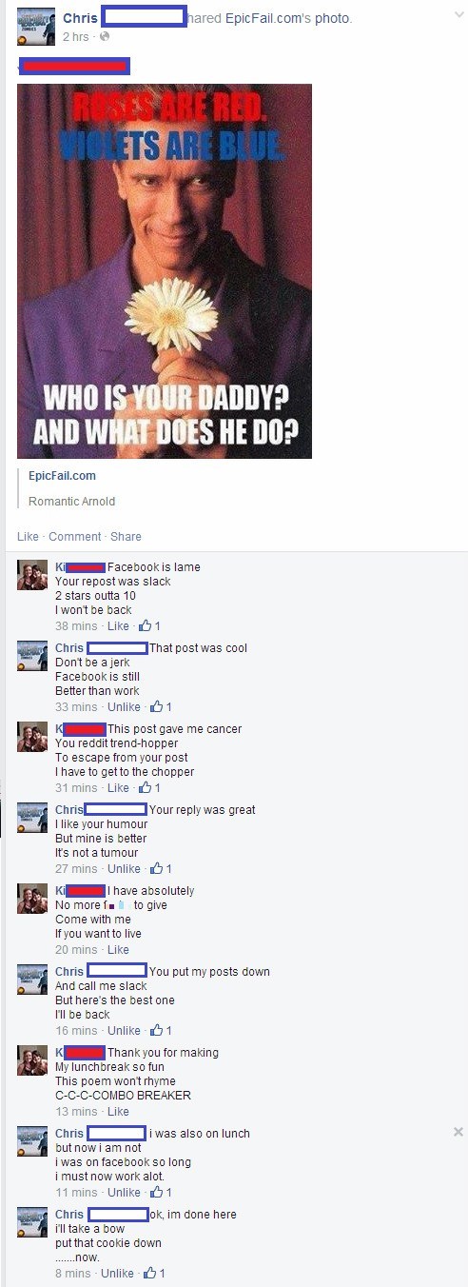This screenshot has height=1287, width=468.
Task: Click Comment under the shared post
Action: click(74, 537)
